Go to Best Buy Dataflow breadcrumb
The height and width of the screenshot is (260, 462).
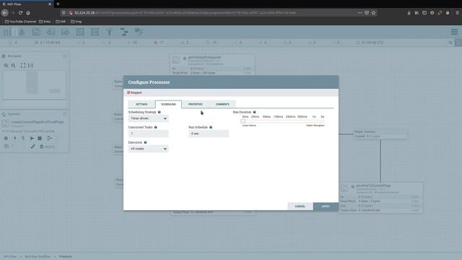coord(38,256)
